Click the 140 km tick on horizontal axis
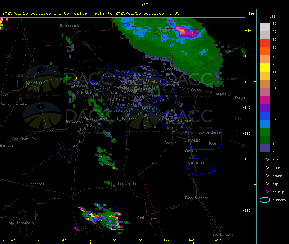The width and height of the screenshot is (289, 244). click(218, 240)
